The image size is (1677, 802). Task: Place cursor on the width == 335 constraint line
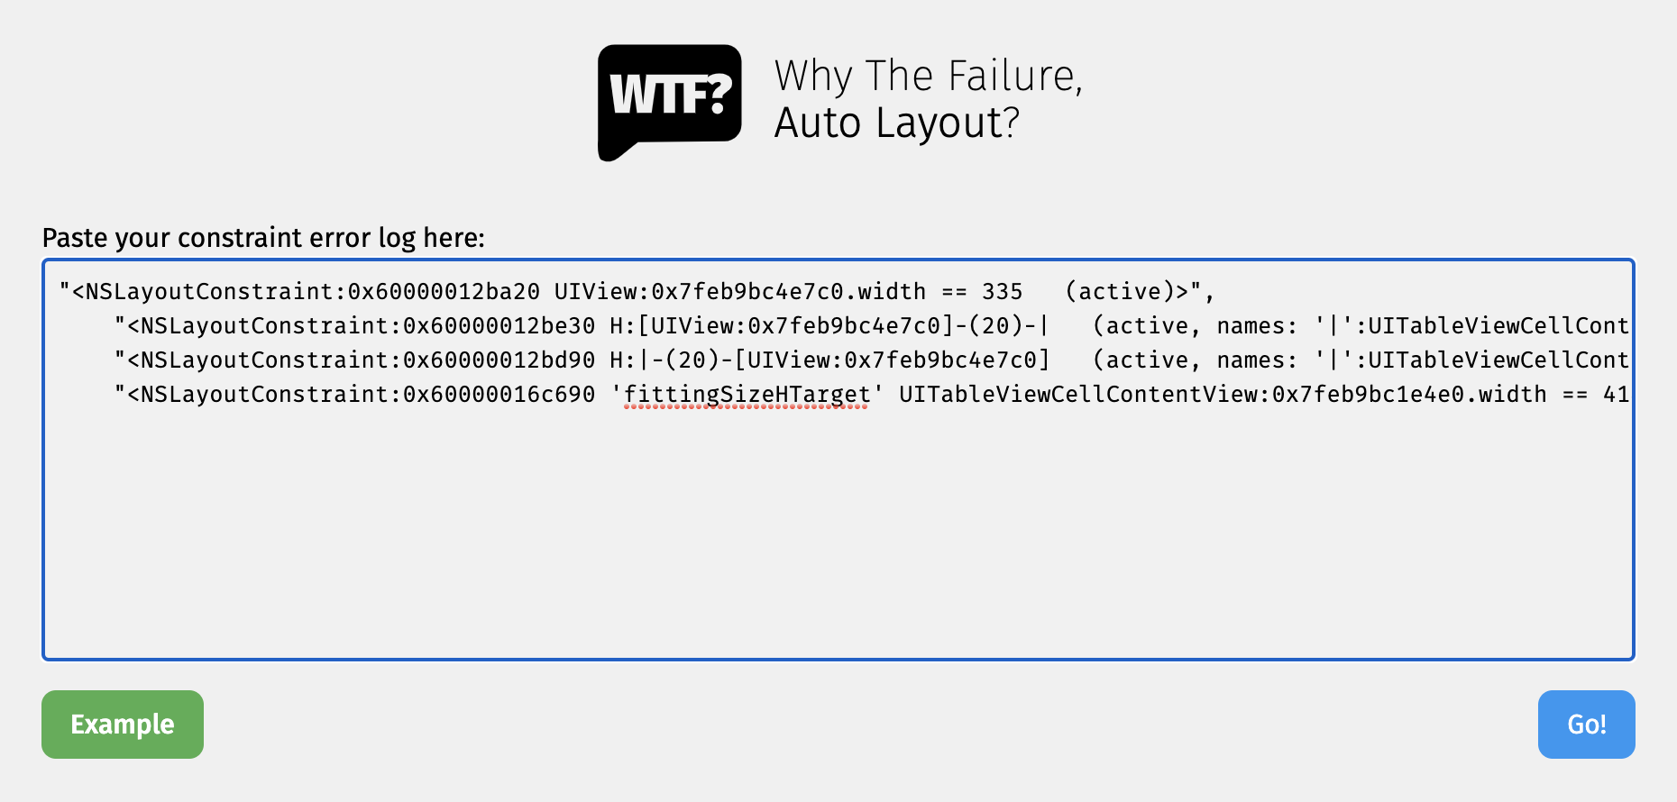point(637,292)
